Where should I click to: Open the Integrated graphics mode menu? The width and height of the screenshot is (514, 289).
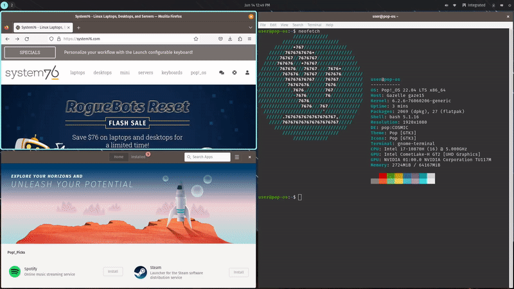tap(474, 5)
